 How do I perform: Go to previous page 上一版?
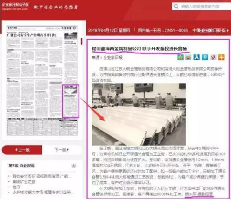point(22,150)
